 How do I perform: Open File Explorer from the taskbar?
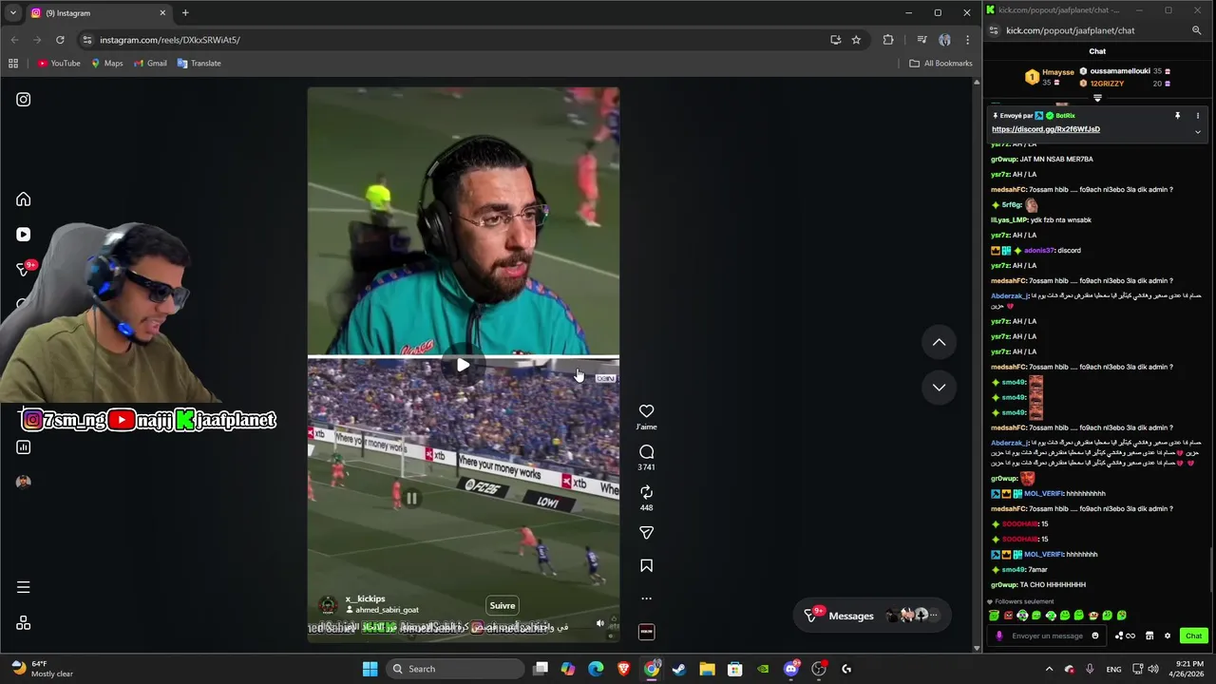click(707, 669)
